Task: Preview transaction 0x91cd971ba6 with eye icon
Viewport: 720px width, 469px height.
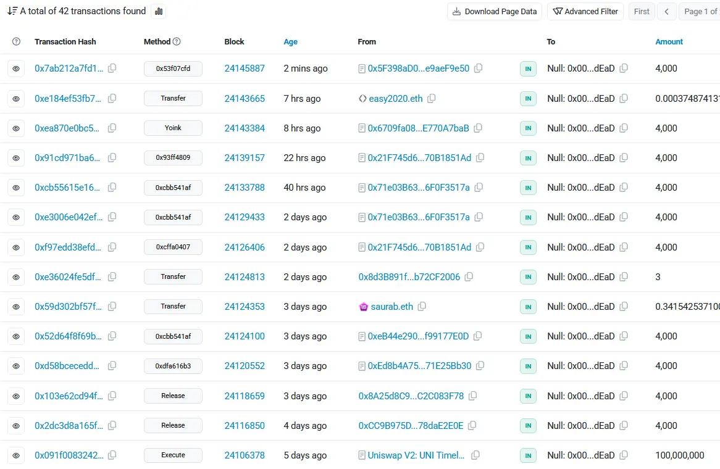Action: pyautogui.click(x=16, y=158)
